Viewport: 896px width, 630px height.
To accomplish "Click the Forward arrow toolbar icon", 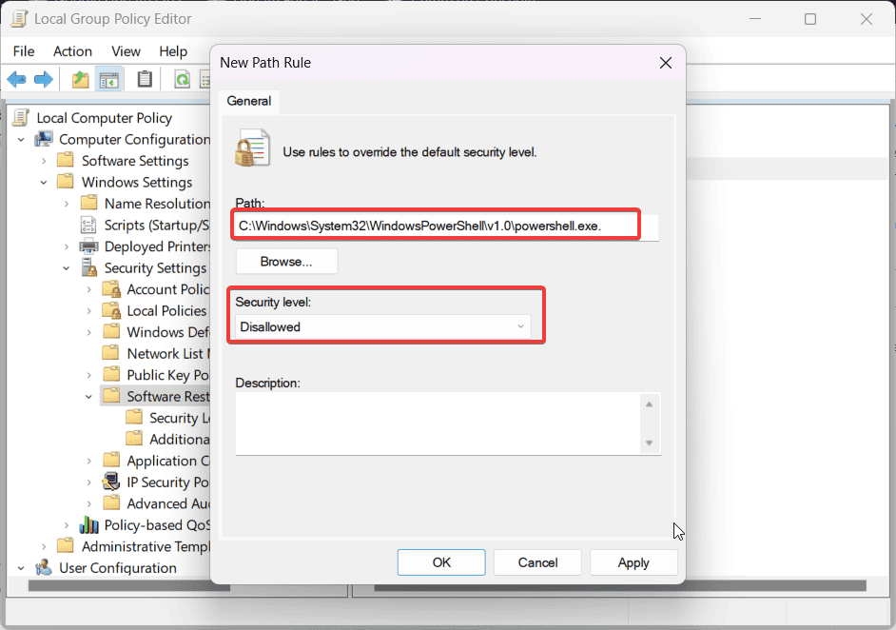I will tap(44, 79).
